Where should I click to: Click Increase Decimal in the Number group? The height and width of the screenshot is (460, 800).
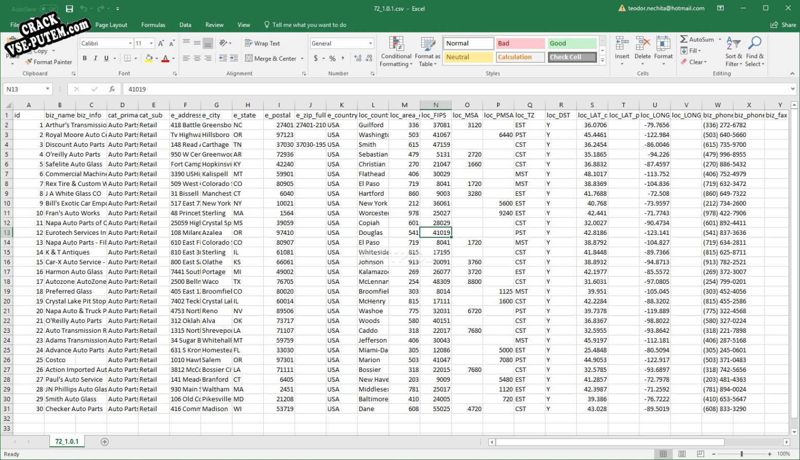(357, 58)
